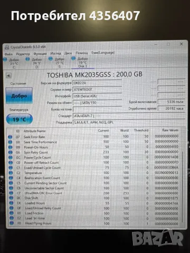Click the ATA/ATAPI-7 standard field
Viewport: 190px width, 253px height.
(129, 116)
